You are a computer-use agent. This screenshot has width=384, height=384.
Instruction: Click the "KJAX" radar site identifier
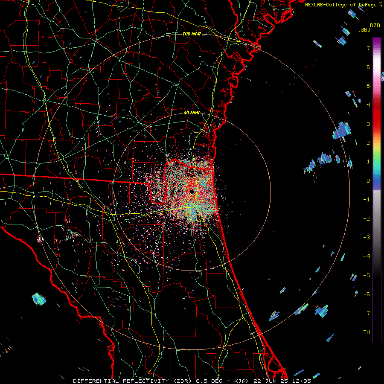(242, 381)
